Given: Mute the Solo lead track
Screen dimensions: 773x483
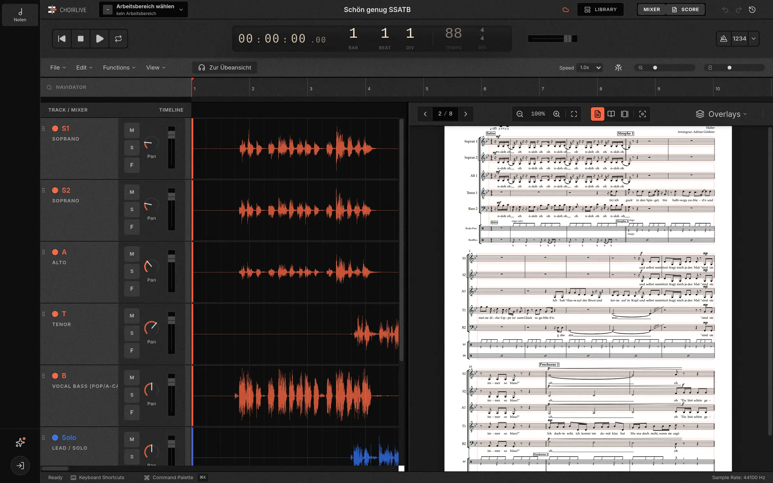Looking at the screenshot, I should coord(132,439).
